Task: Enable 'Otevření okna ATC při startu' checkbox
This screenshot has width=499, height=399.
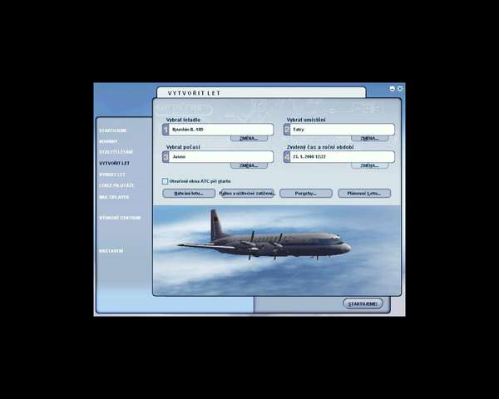Action: [165, 180]
